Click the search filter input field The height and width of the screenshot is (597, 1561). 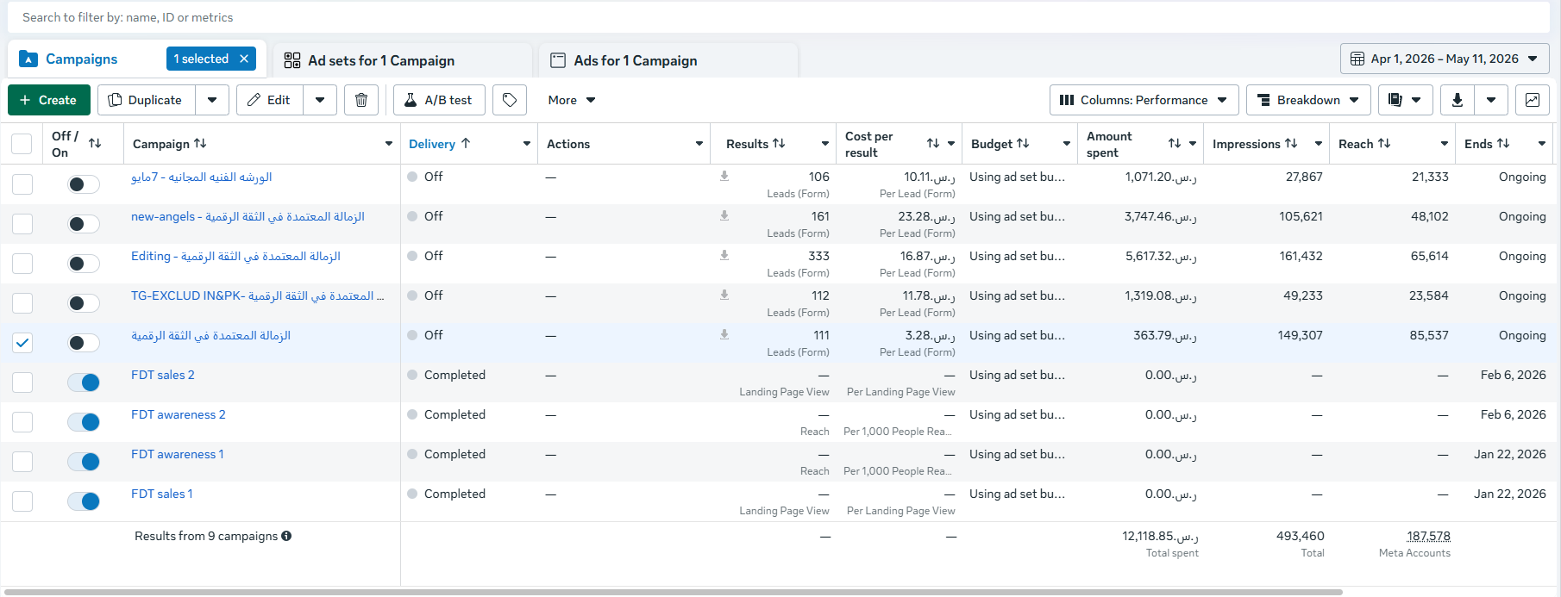point(780,17)
